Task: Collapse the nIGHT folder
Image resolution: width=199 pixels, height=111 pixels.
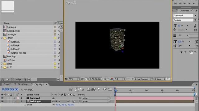Action: [2, 38]
